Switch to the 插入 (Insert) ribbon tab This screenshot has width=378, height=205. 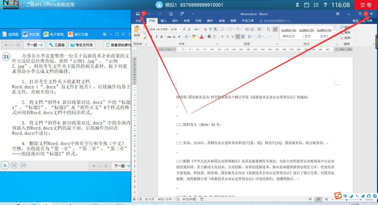(163, 21)
